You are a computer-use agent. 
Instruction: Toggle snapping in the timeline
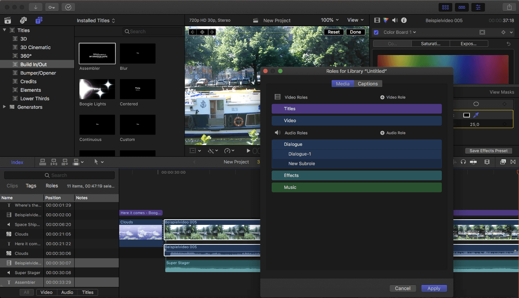[513, 162]
